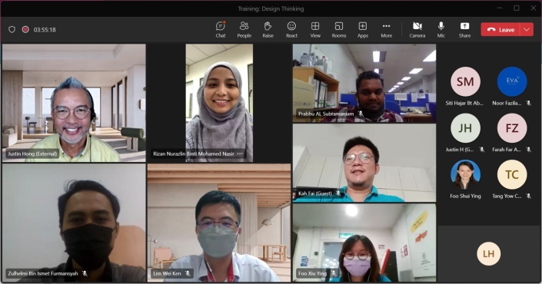
Task: Share your screen content
Action: (464, 30)
